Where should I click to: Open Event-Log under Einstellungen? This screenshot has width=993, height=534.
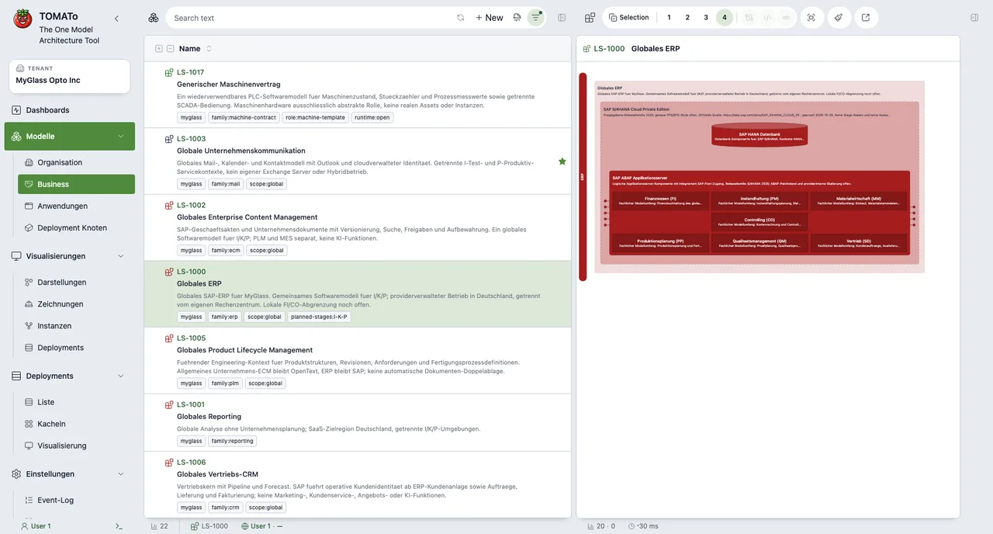tap(76, 500)
